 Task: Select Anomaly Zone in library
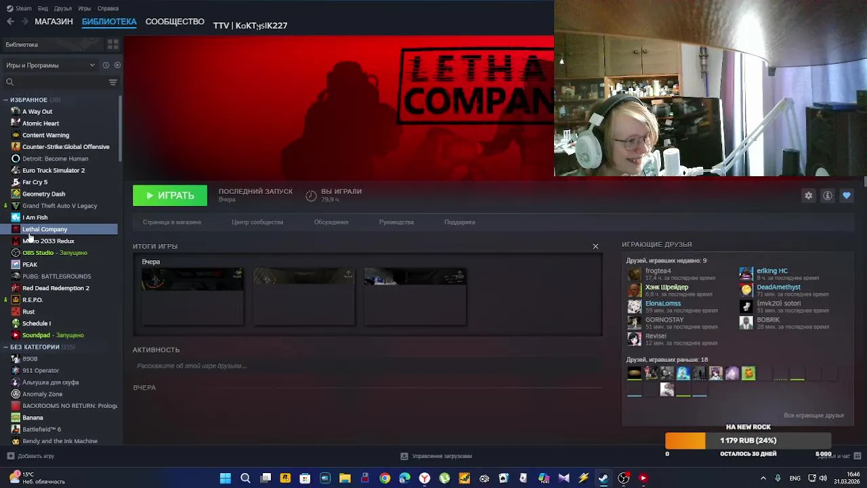[42, 394]
